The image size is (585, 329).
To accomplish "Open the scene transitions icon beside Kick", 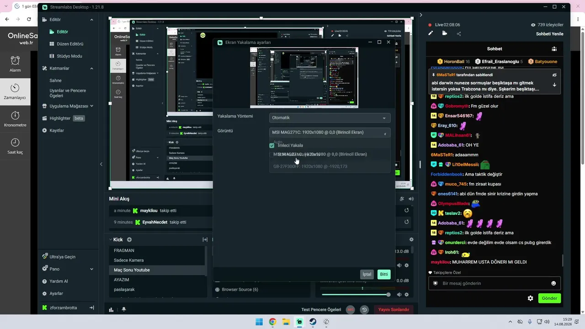I will [205, 239].
